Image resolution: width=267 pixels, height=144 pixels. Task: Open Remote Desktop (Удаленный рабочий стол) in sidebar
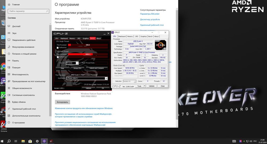[x=24, y=109]
